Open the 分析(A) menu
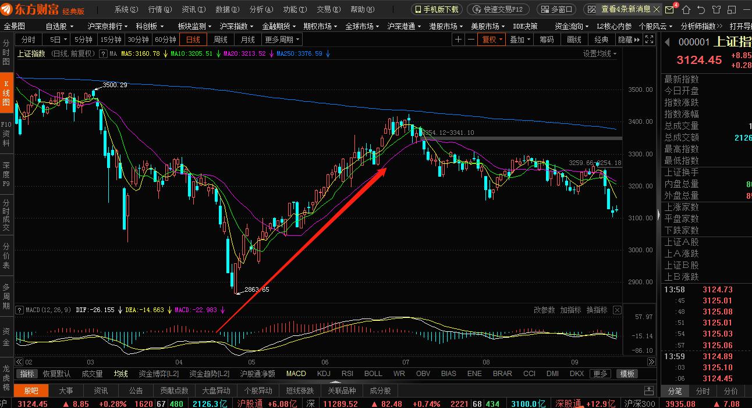752x408 pixels. (x=260, y=9)
